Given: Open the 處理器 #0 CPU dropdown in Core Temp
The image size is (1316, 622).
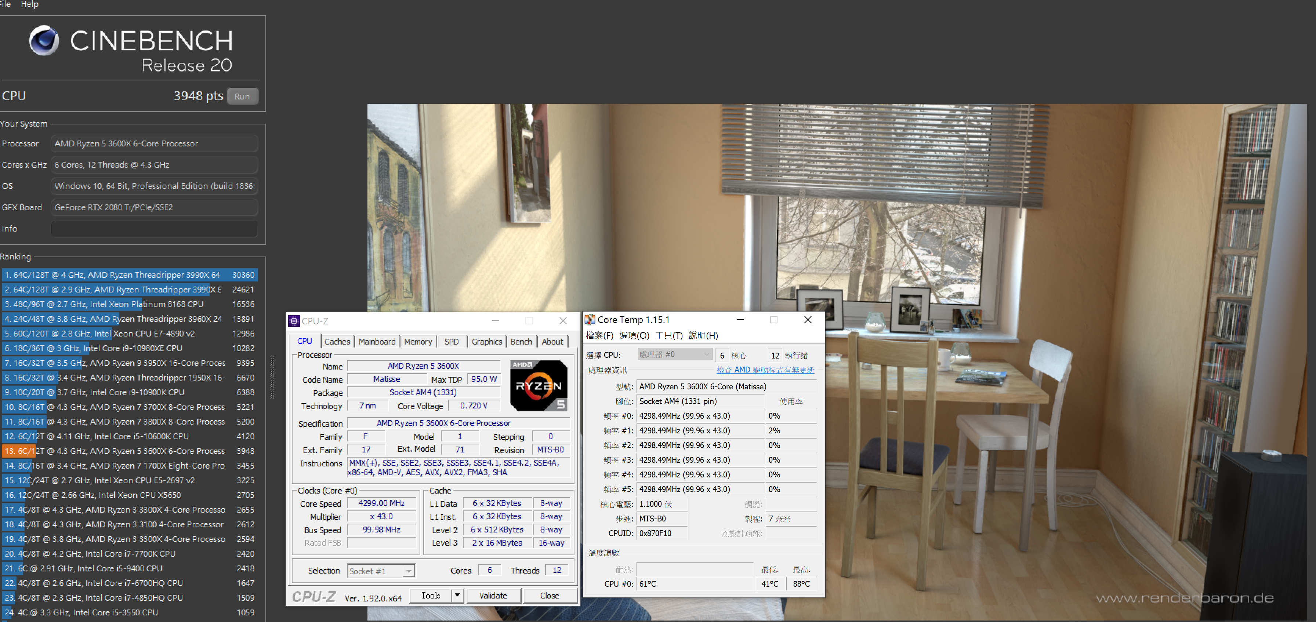Looking at the screenshot, I should click(674, 354).
